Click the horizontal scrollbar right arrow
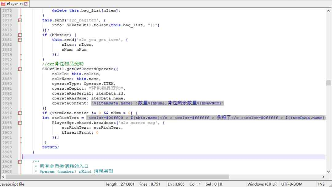 tap(323, 177)
